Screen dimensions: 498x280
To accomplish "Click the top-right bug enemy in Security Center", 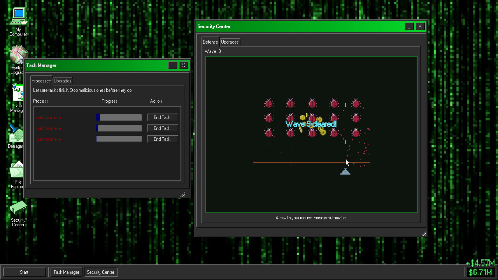I will [x=356, y=103].
